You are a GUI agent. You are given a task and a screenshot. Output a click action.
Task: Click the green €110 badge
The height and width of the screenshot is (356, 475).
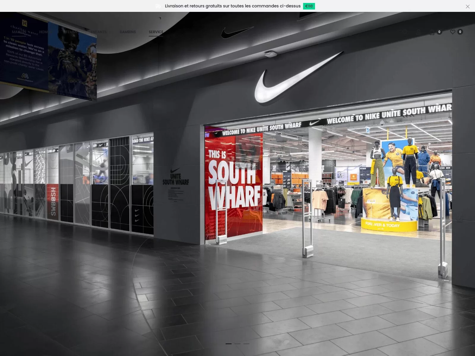click(309, 6)
